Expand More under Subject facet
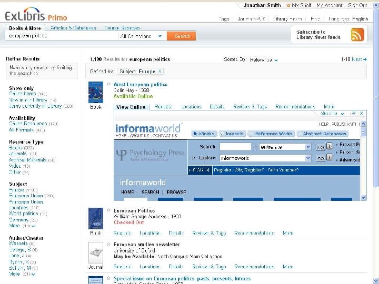This screenshot has width=379, height=284. coord(22,226)
